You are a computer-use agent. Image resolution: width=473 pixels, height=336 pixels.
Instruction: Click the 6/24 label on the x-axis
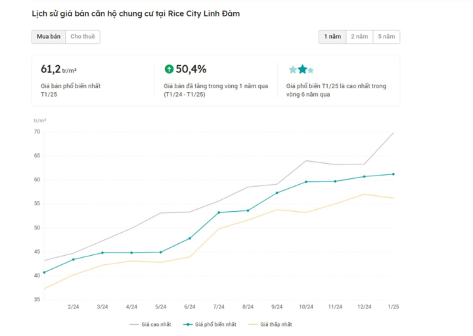(190, 307)
